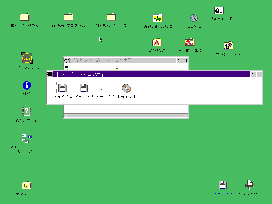Viewport: 272px width, 204px height.
Task: Open the OS/2 システム desktop icon
Action: tap(27, 58)
